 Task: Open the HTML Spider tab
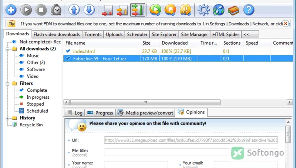point(226,35)
